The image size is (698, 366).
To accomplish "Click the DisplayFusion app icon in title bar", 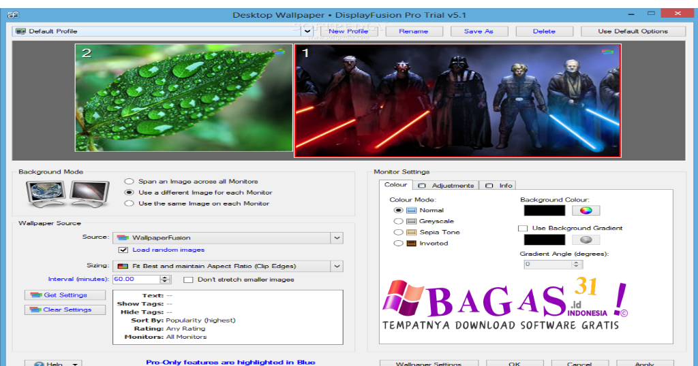I will point(14,15).
